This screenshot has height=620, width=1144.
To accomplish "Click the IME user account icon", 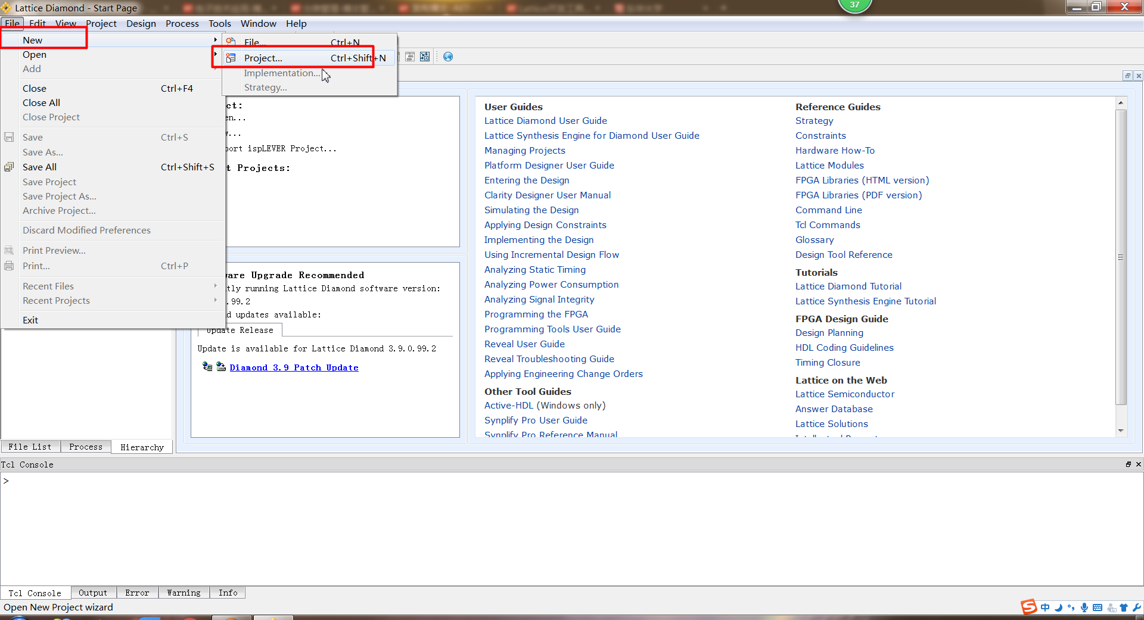I will (x=1111, y=607).
